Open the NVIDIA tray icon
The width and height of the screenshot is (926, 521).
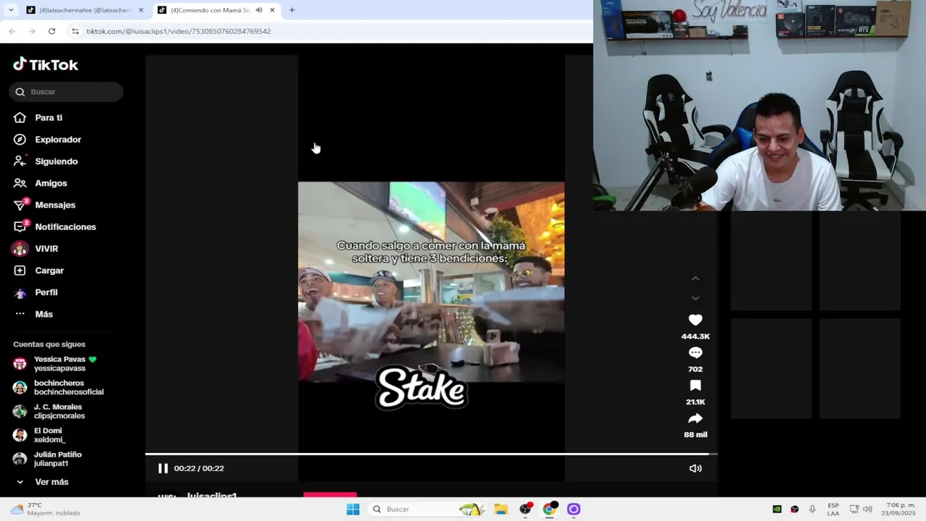tap(777, 509)
